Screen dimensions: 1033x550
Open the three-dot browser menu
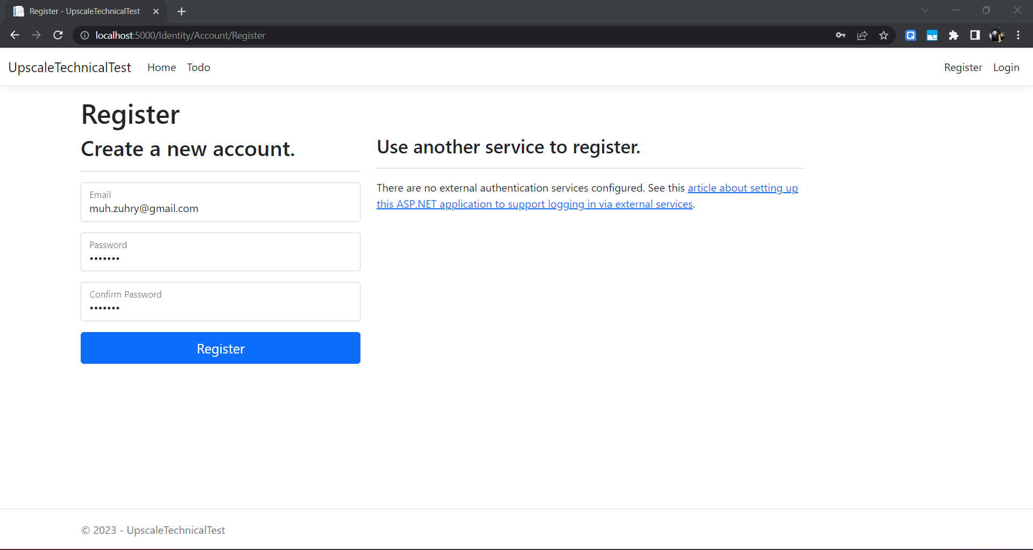click(x=1018, y=35)
